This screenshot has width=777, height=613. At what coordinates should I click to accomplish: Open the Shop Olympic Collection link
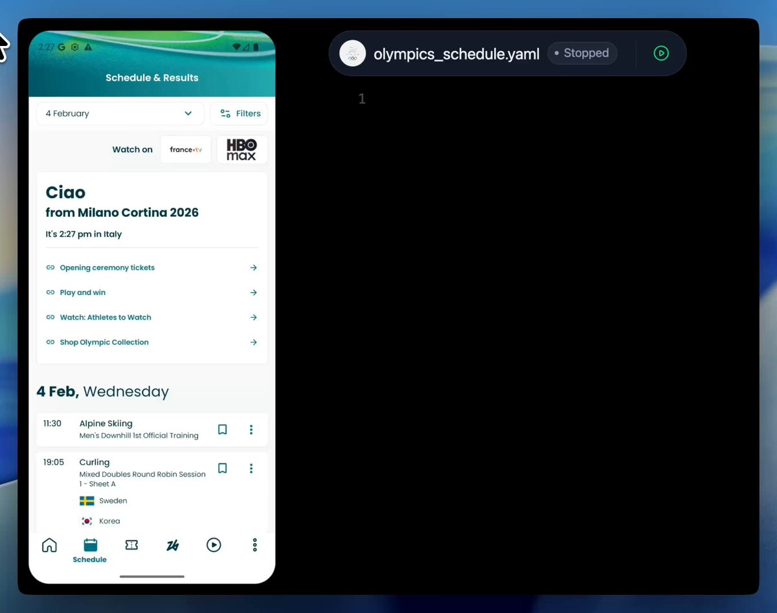[152, 342]
